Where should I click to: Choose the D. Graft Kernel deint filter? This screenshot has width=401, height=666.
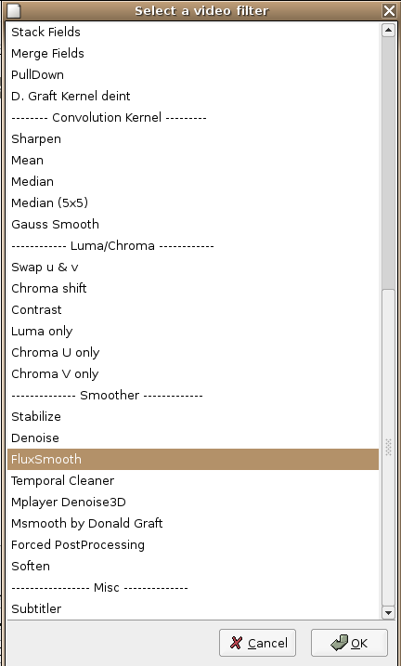click(x=193, y=96)
